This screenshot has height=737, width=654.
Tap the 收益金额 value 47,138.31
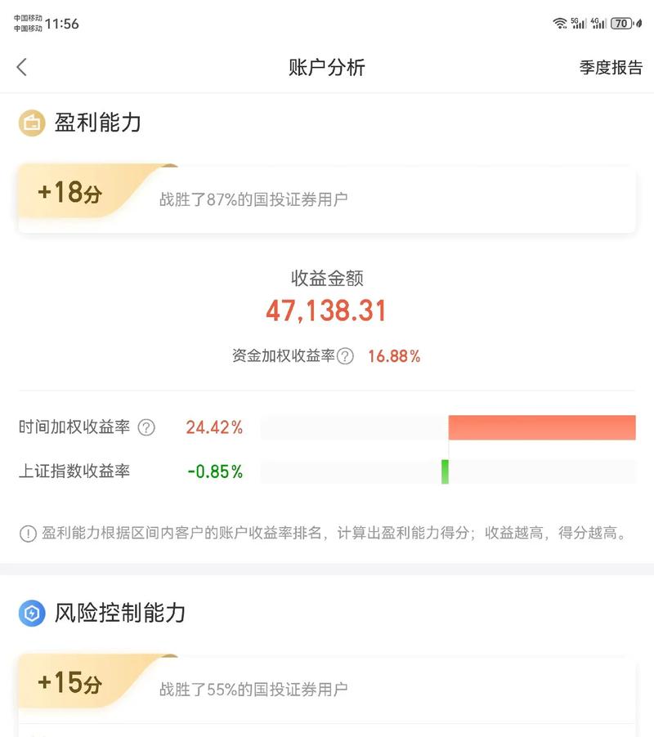tap(326, 311)
